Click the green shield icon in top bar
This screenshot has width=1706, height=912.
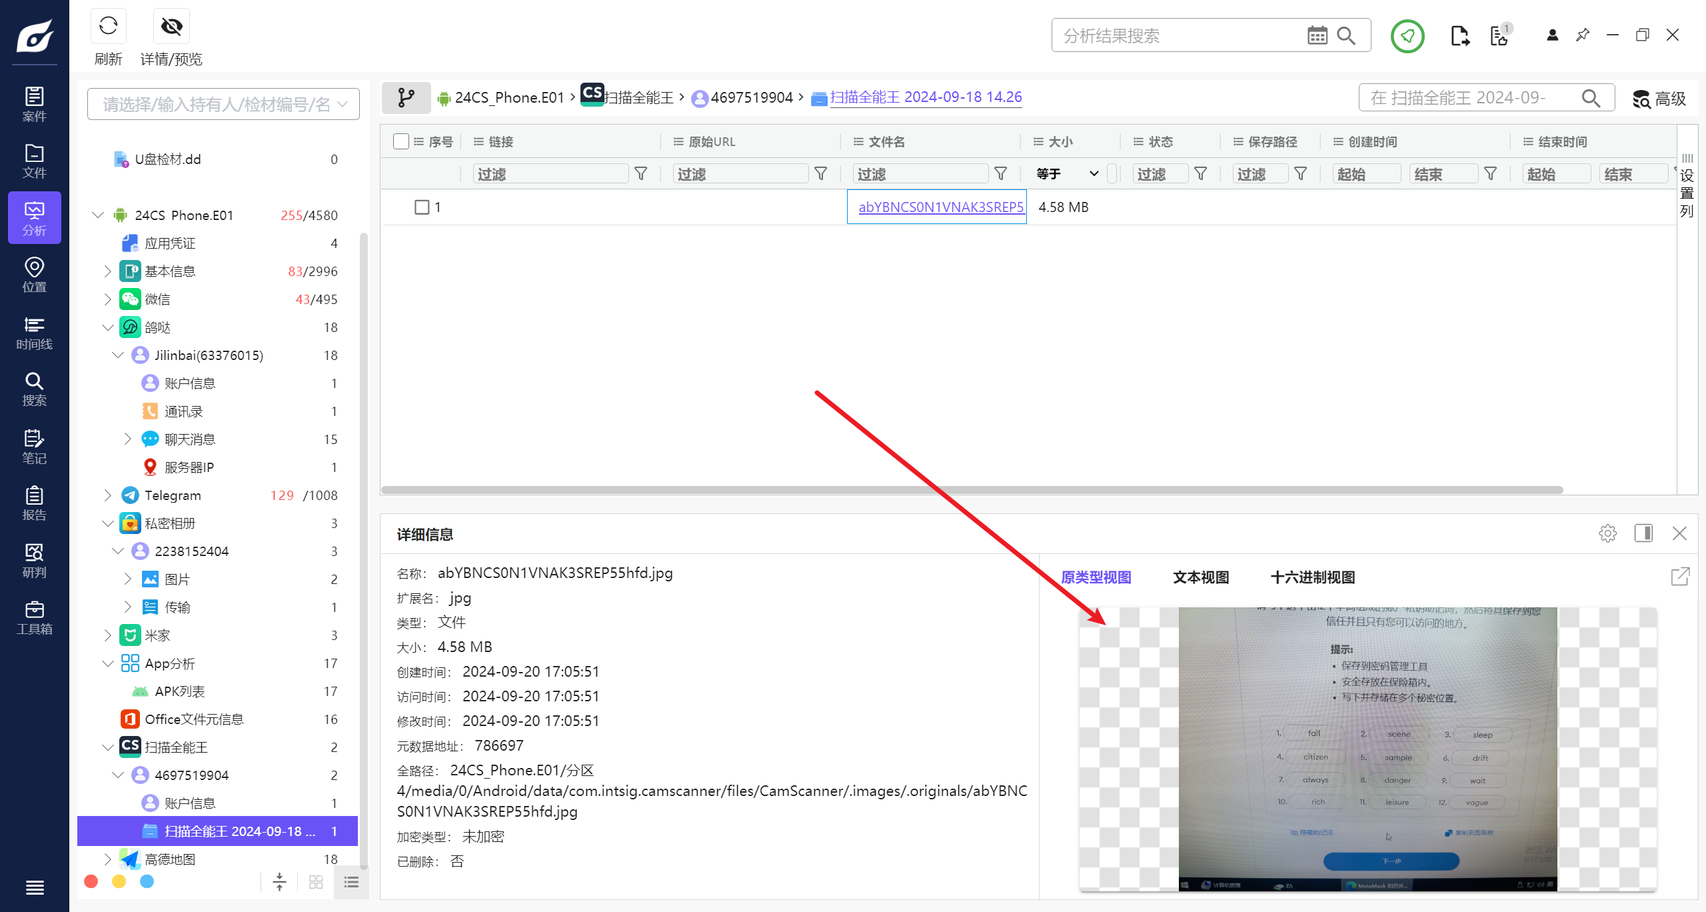[1407, 36]
